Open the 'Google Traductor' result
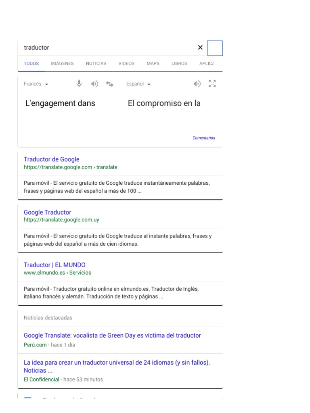 (x=48, y=212)
